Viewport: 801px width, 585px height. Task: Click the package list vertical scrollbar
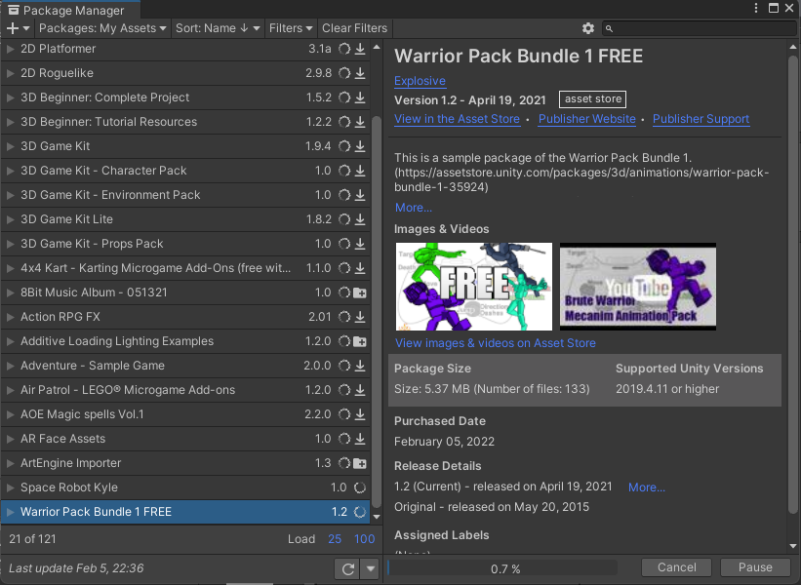click(377, 311)
